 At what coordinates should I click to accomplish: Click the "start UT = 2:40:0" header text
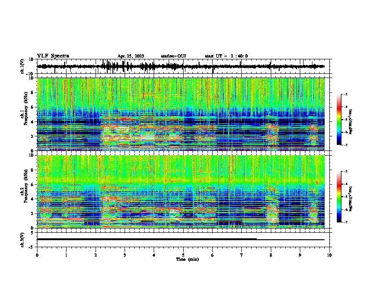click(226, 56)
